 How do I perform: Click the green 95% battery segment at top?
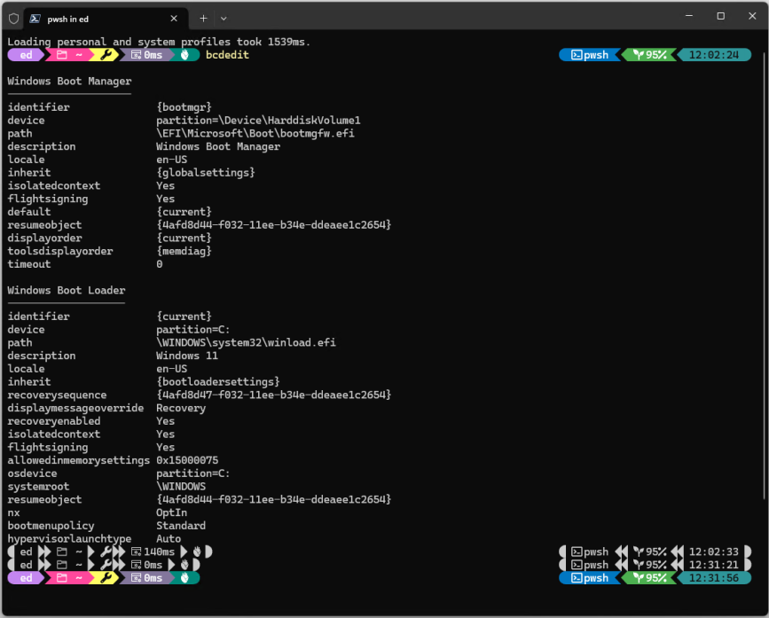(649, 55)
